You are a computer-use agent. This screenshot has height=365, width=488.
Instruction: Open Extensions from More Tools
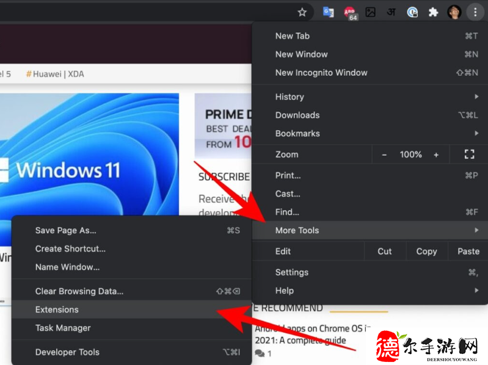(132, 309)
